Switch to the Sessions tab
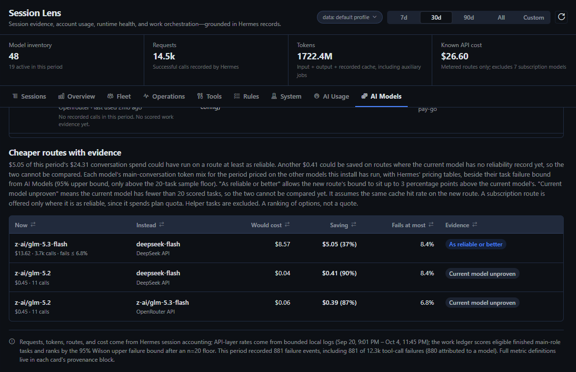 click(x=29, y=96)
